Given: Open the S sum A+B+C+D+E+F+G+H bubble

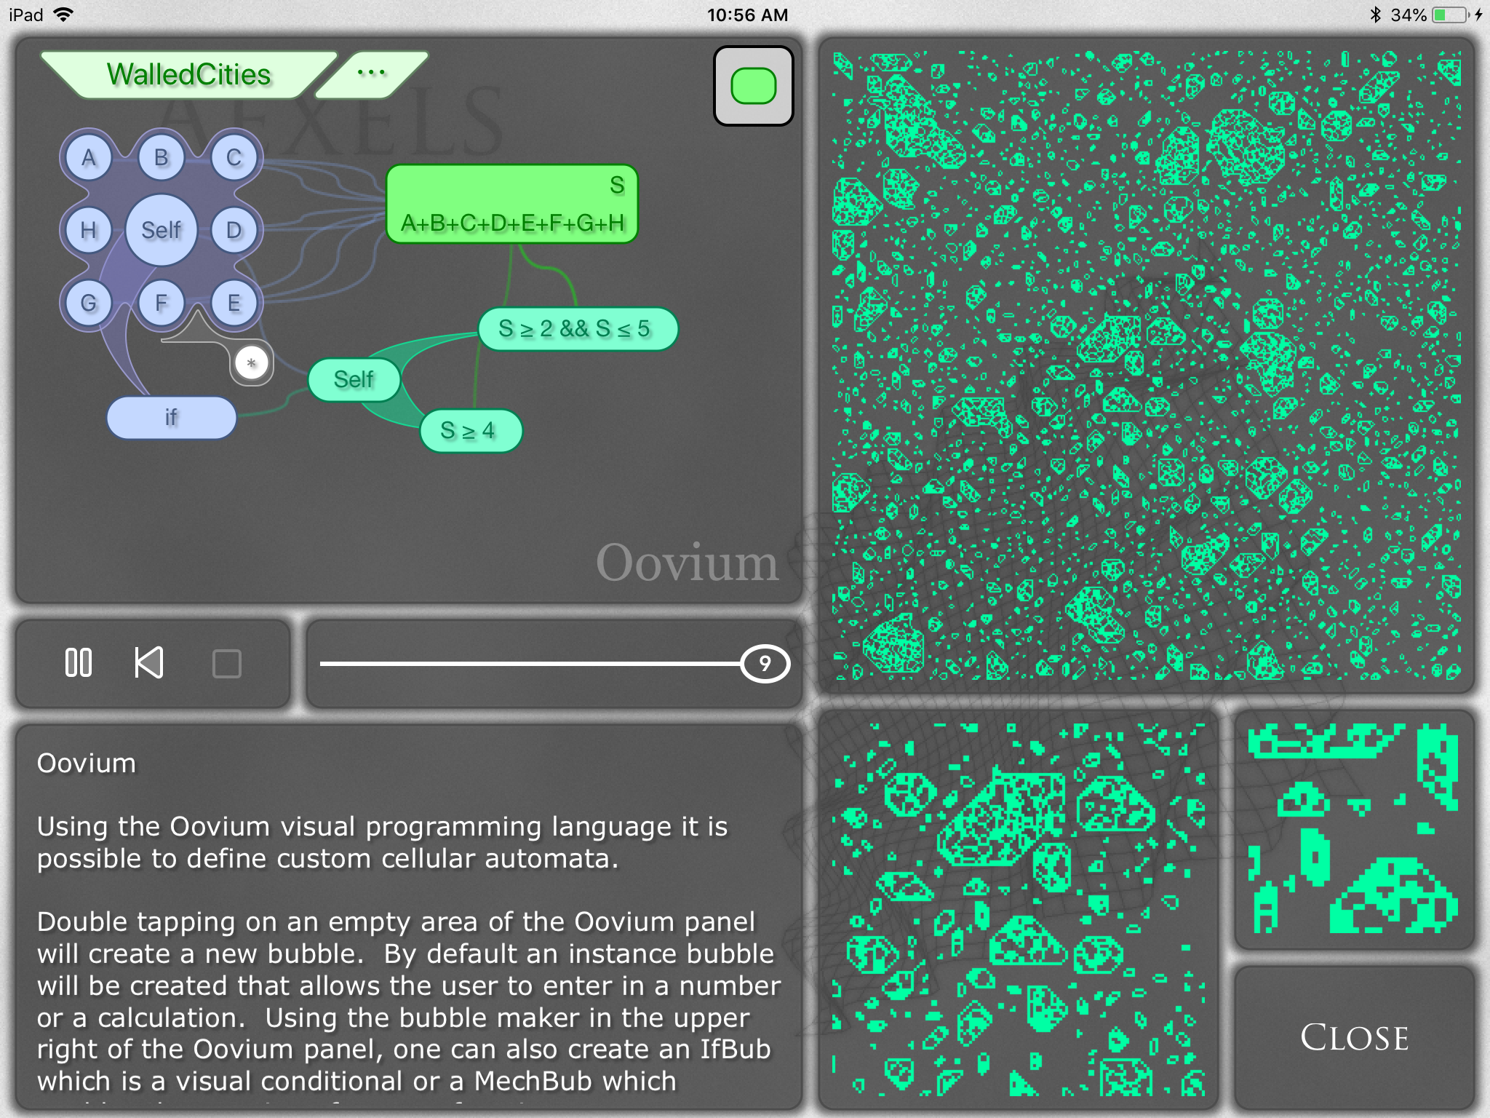Looking at the screenshot, I should (x=512, y=204).
